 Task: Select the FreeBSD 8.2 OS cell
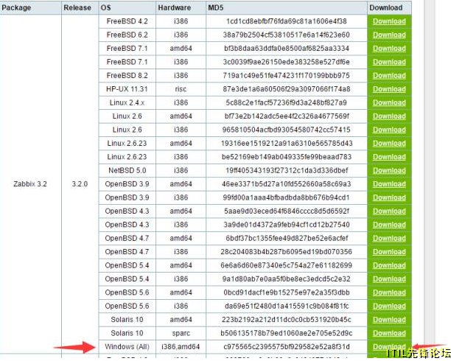[127, 75]
